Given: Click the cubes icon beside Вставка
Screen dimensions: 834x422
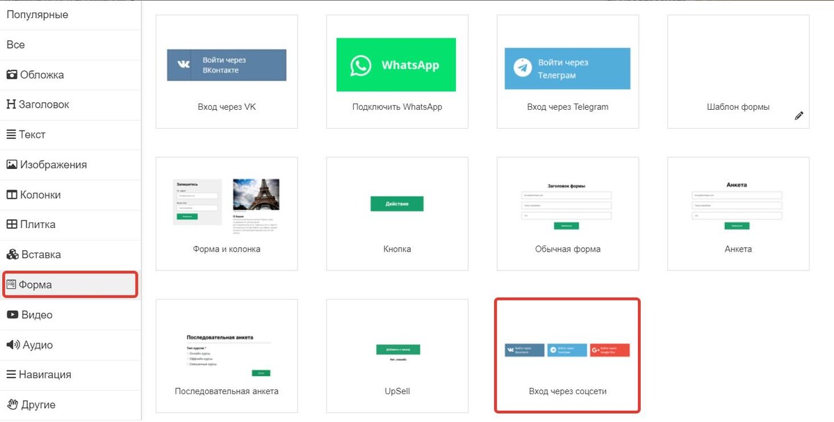Looking at the screenshot, I should 12,254.
